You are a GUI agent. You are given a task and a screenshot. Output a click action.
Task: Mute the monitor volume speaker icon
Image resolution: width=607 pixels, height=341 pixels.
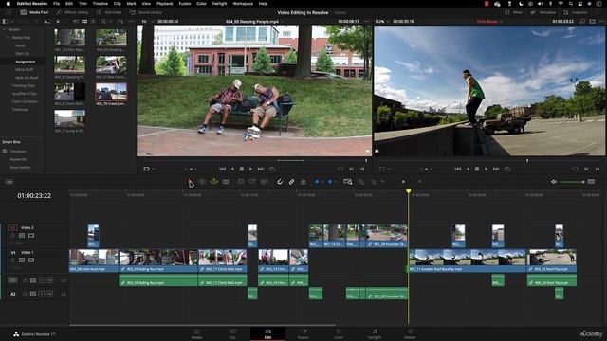pyautogui.click(x=554, y=182)
